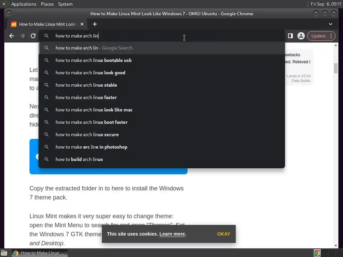This screenshot has width=343, height=257.
Task: Click search icon beside 'photoshop' suggestion
Action: click(46, 147)
